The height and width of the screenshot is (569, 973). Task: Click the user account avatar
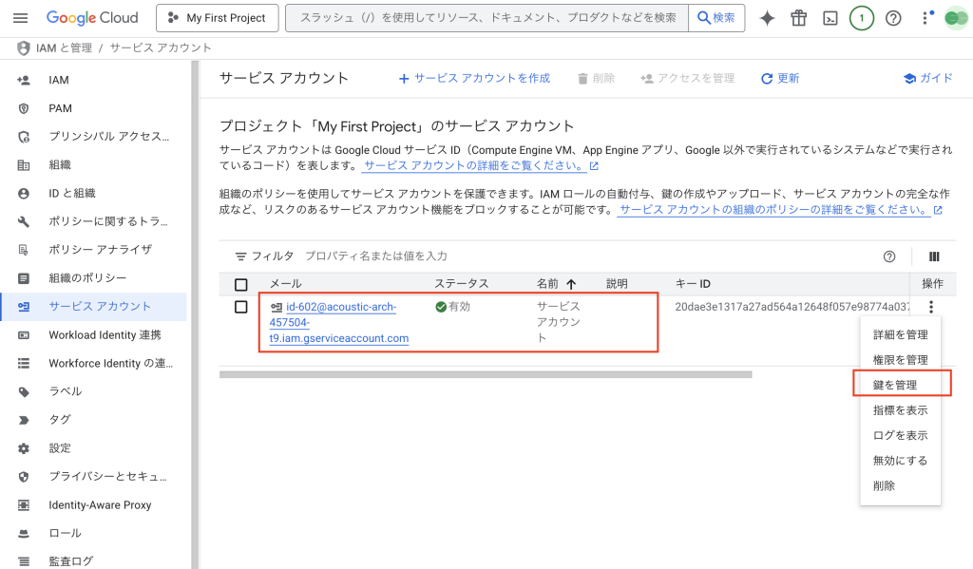tap(956, 19)
